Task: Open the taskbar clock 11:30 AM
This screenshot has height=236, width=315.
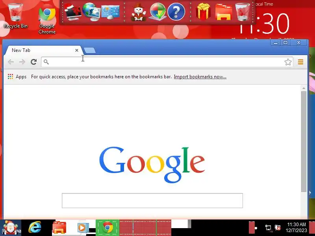Action: [x=296, y=227]
